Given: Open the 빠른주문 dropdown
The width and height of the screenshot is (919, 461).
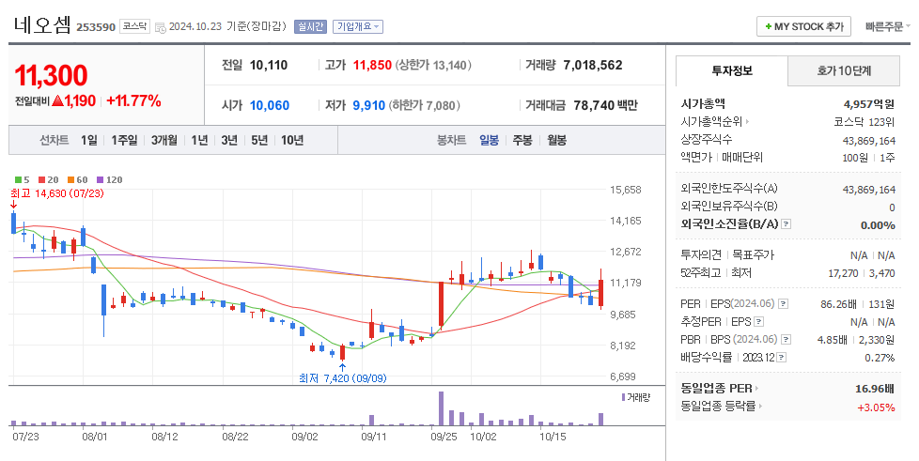Looking at the screenshot, I should pos(888,26).
